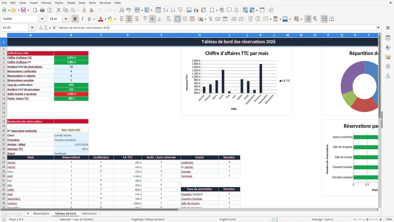Format as Percent icon
The image size is (394, 222).
click(x=211, y=19)
